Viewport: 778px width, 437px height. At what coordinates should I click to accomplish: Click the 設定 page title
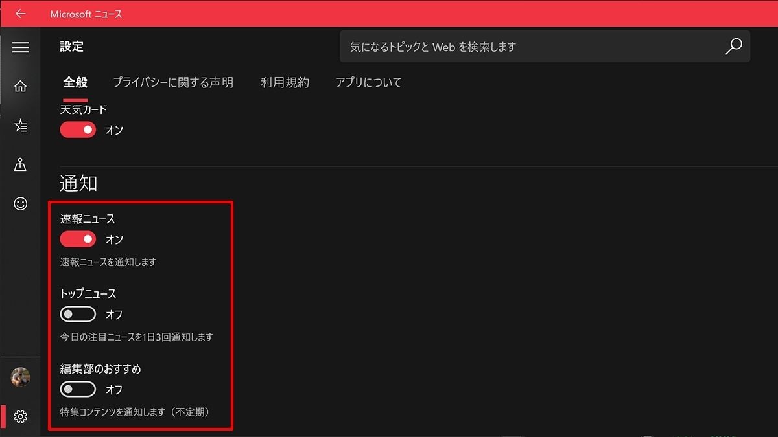pos(71,47)
